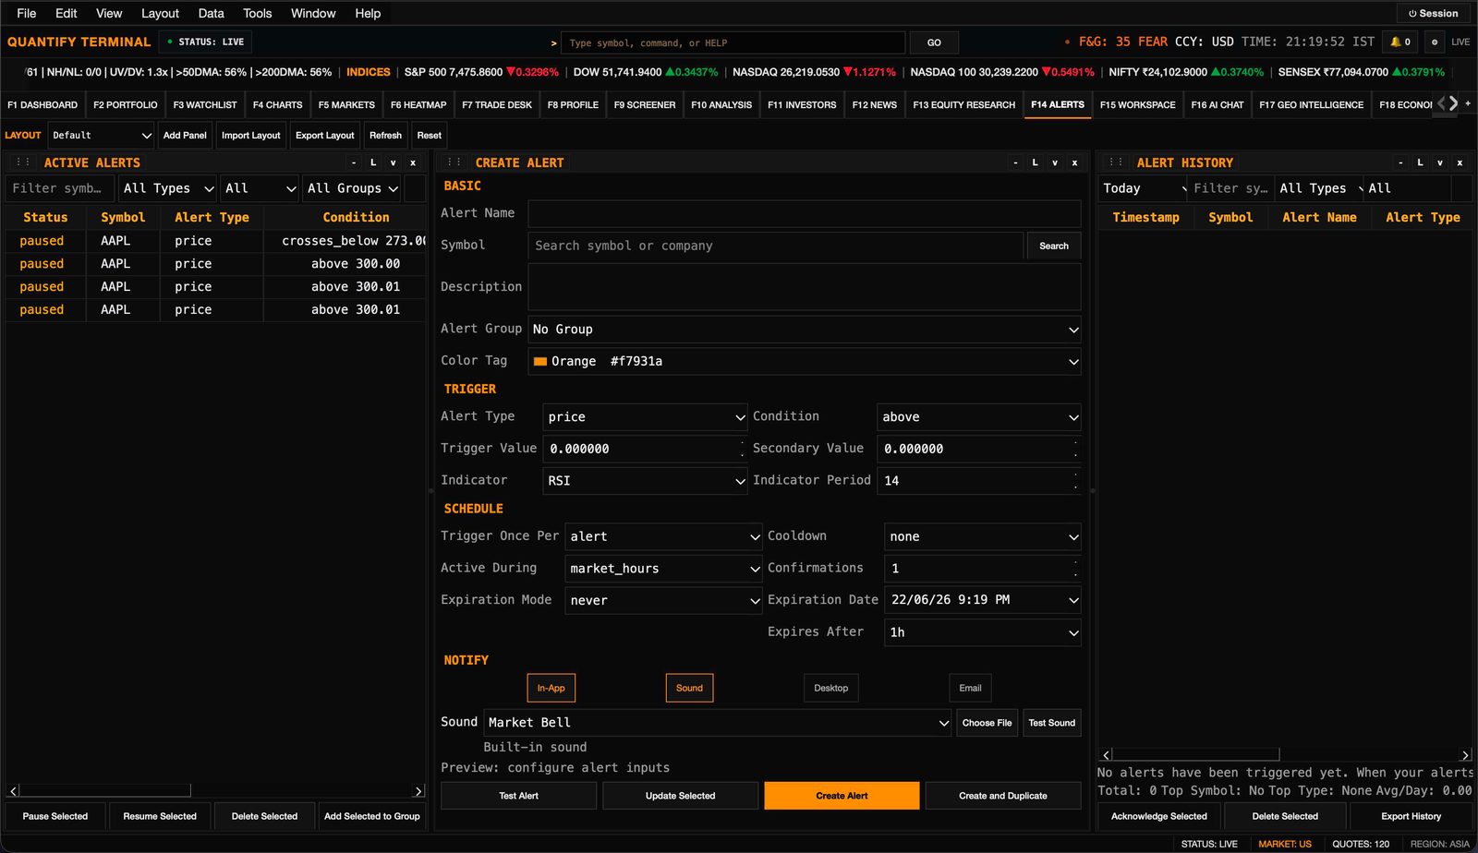
Task: Open the notifications bell icon
Action: point(1400,42)
